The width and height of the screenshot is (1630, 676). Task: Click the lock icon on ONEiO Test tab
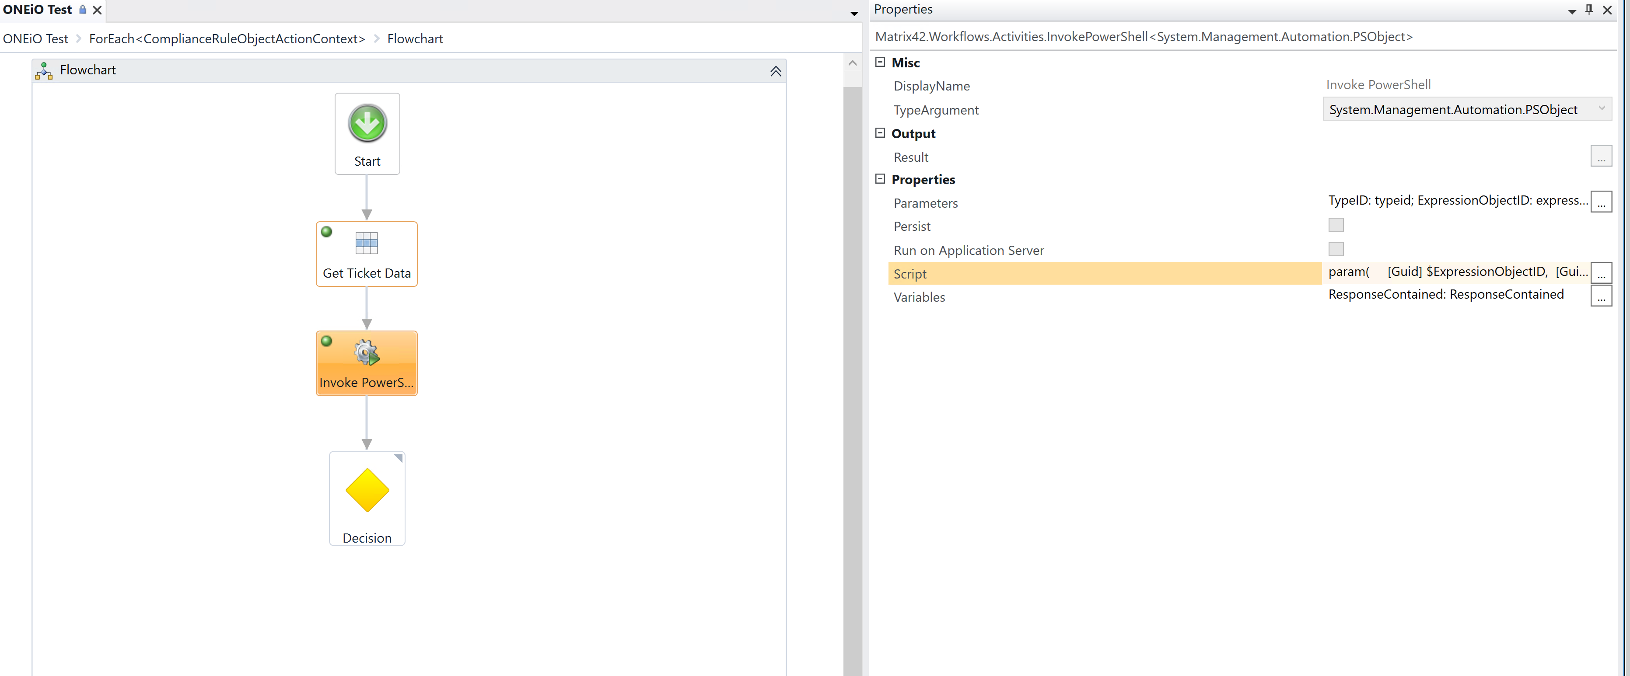[x=82, y=10]
